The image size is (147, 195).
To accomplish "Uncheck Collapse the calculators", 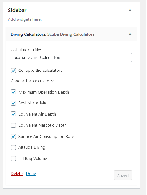I will point(13,71).
